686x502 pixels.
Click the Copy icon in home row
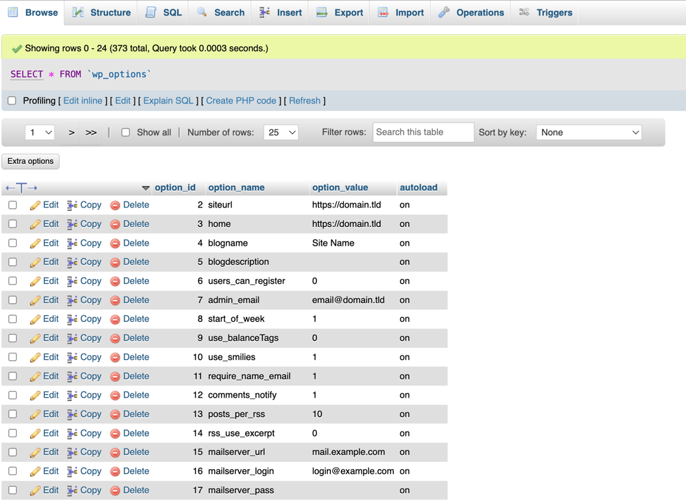pos(72,224)
